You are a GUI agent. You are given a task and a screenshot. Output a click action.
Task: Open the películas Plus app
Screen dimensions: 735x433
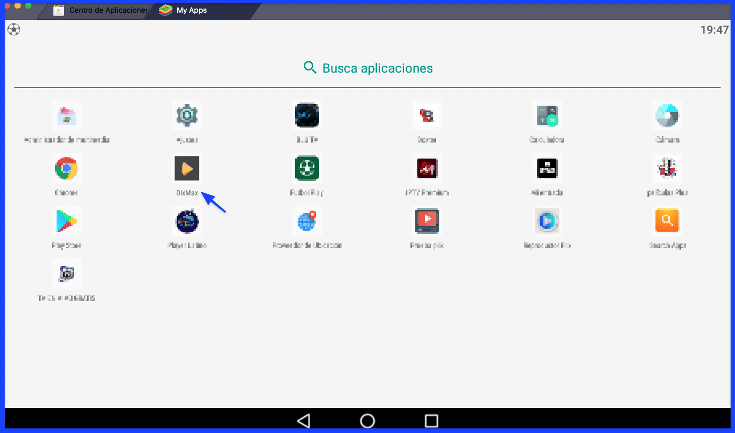coord(667,168)
